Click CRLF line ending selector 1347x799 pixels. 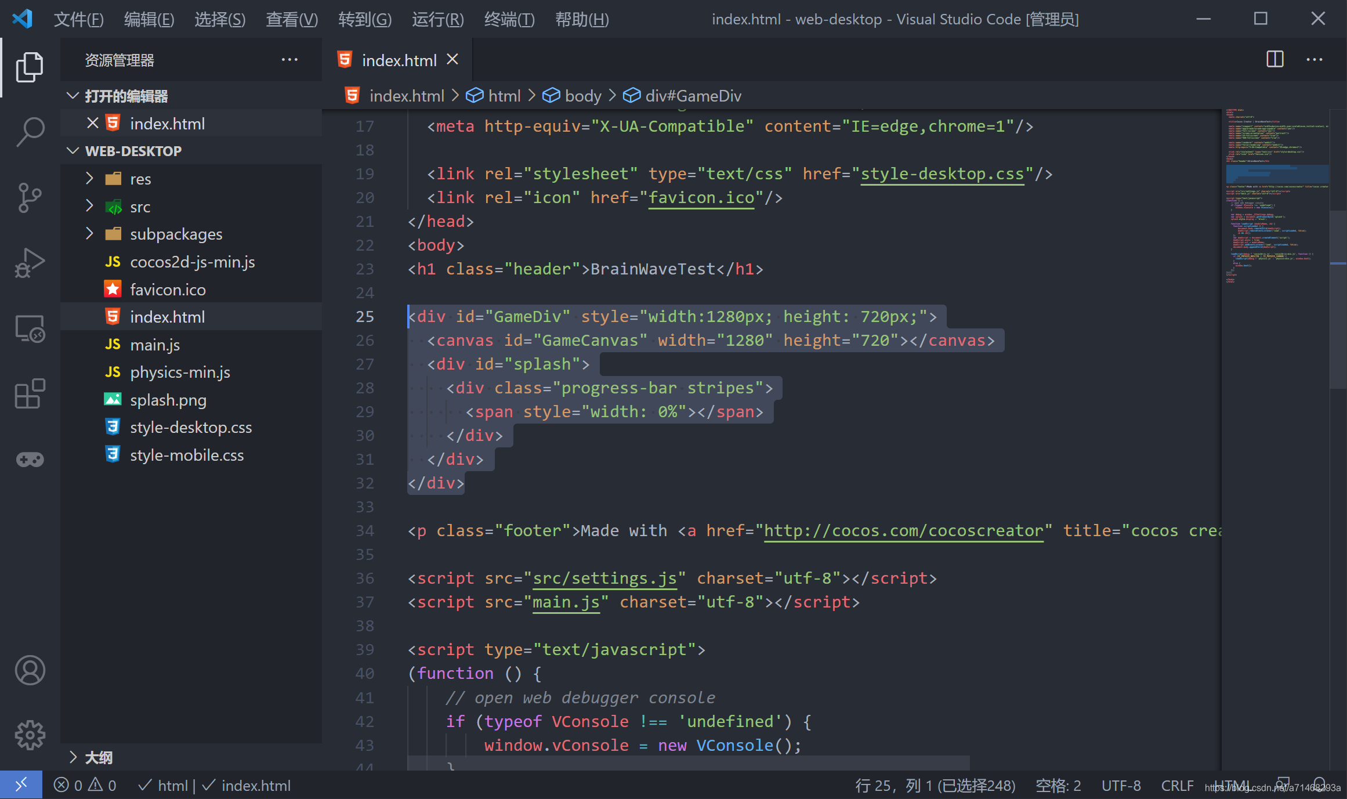[1176, 785]
